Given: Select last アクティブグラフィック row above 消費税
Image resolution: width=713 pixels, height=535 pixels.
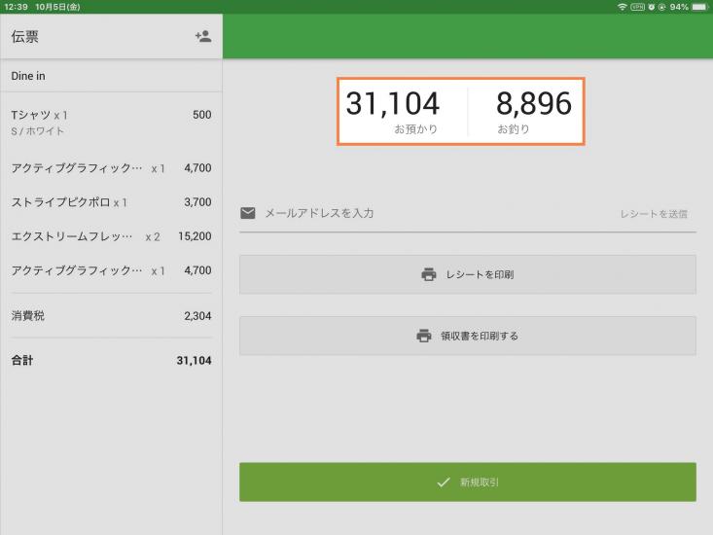Looking at the screenshot, I should (x=111, y=270).
